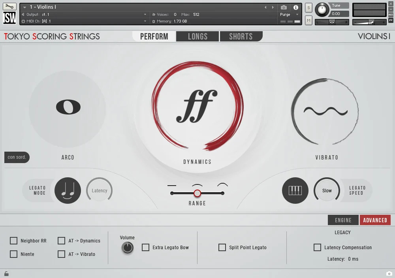
Task: Open the Purge dropdown menu
Action: tap(289, 15)
